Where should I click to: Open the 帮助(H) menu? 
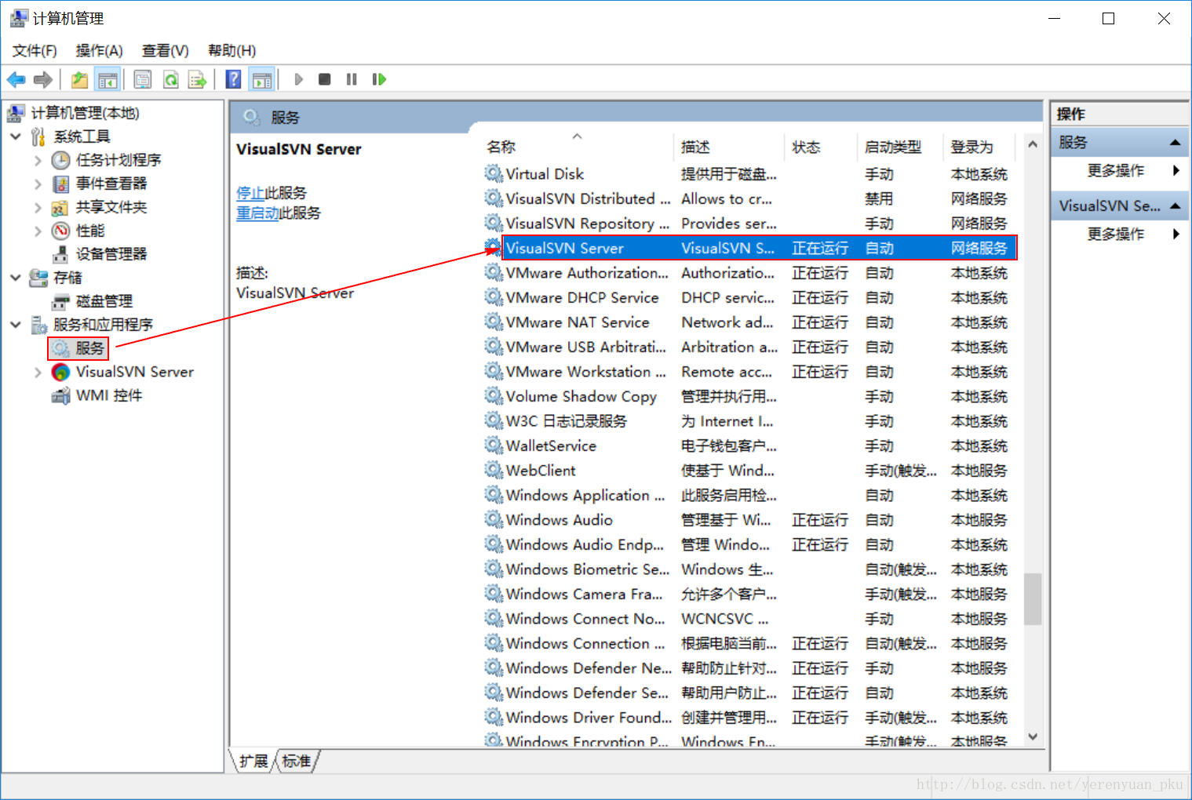tap(231, 51)
